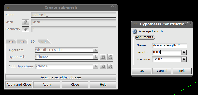Click the Apply button

pyautogui.click(x=47, y=85)
